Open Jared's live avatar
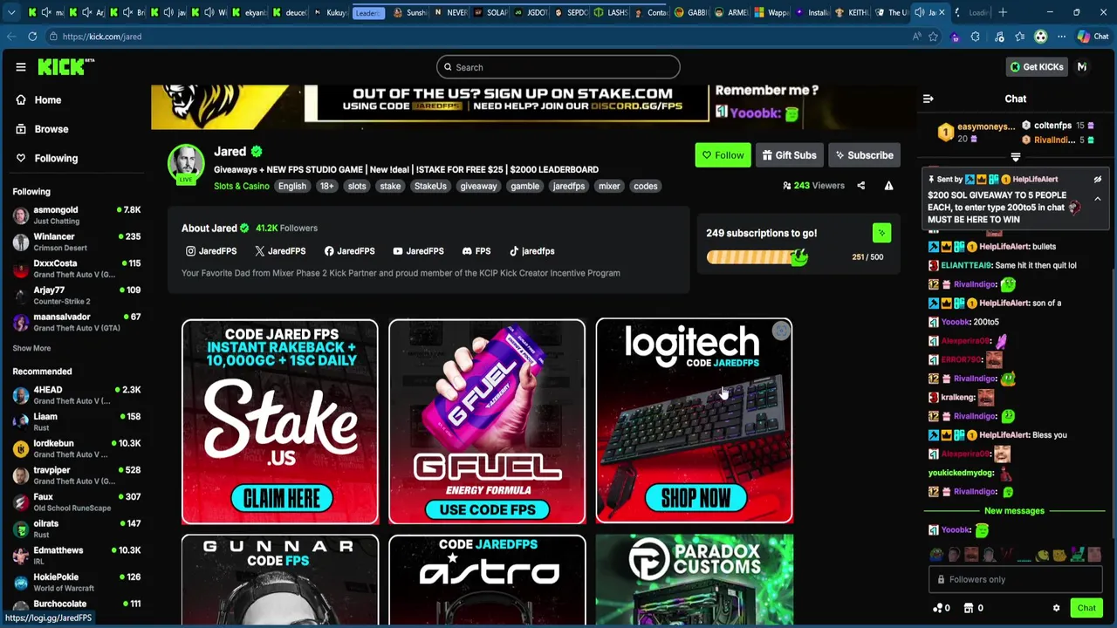 coord(186,164)
